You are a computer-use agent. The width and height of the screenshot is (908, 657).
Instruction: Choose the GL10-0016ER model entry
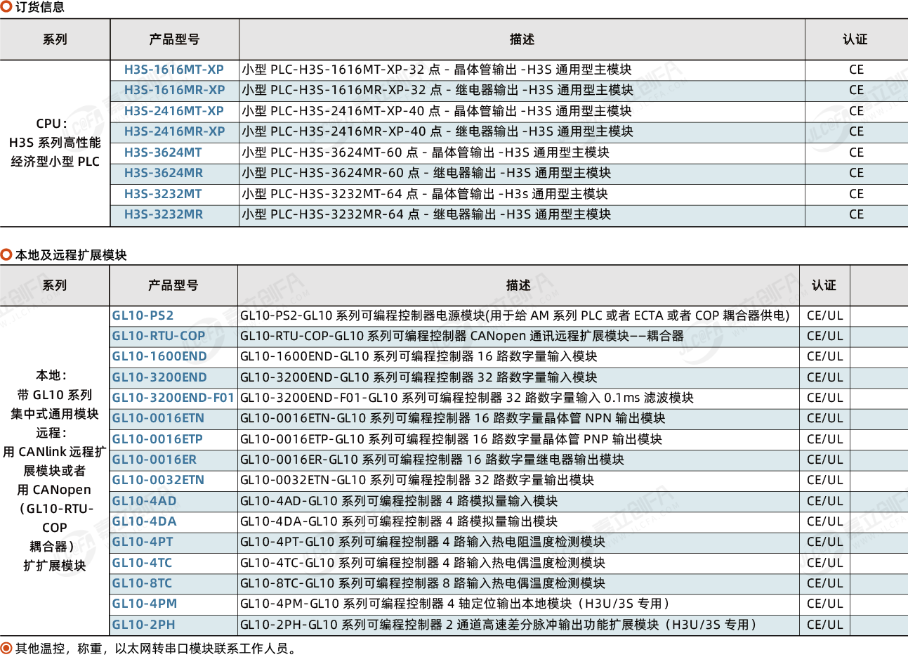click(x=154, y=460)
